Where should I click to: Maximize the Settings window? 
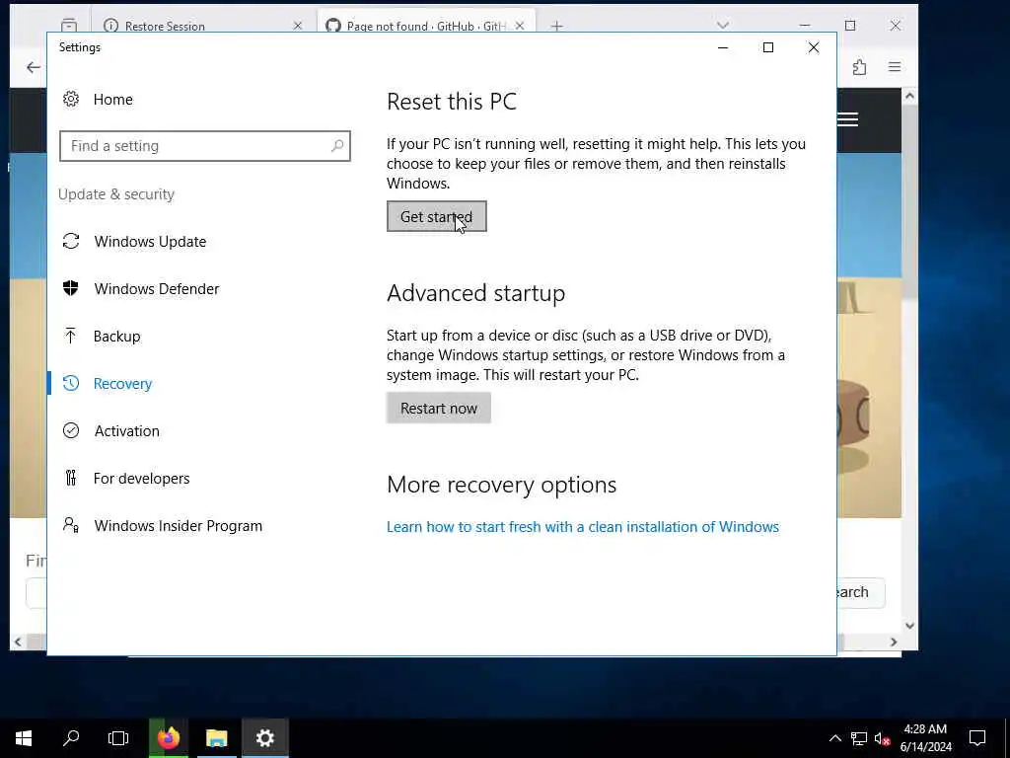click(x=767, y=47)
